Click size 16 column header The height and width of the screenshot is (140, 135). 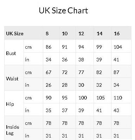pyautogui.click(x=117, y=34)
